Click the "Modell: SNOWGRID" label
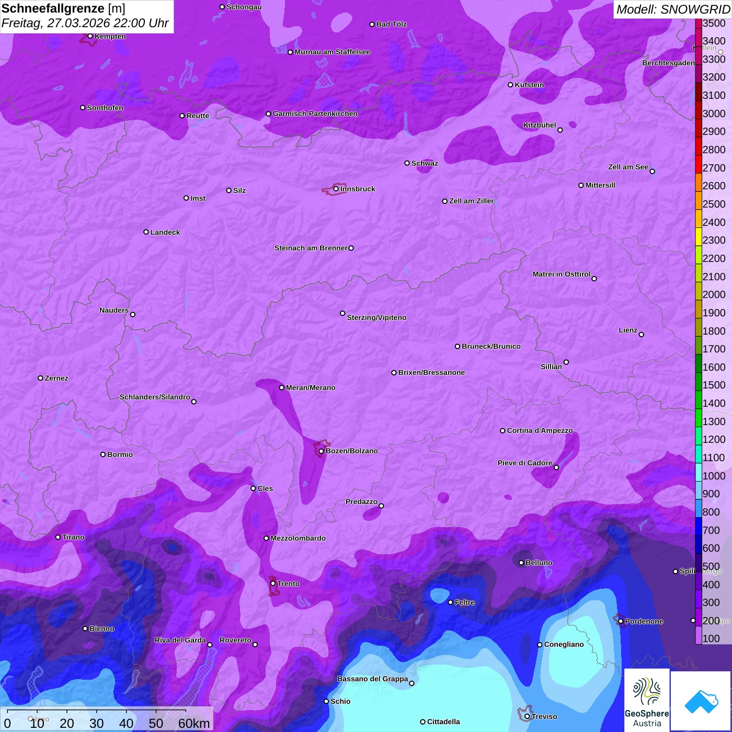Image resolution: width=732 pixels, height=732 pixels. click(x=673, y=9)
